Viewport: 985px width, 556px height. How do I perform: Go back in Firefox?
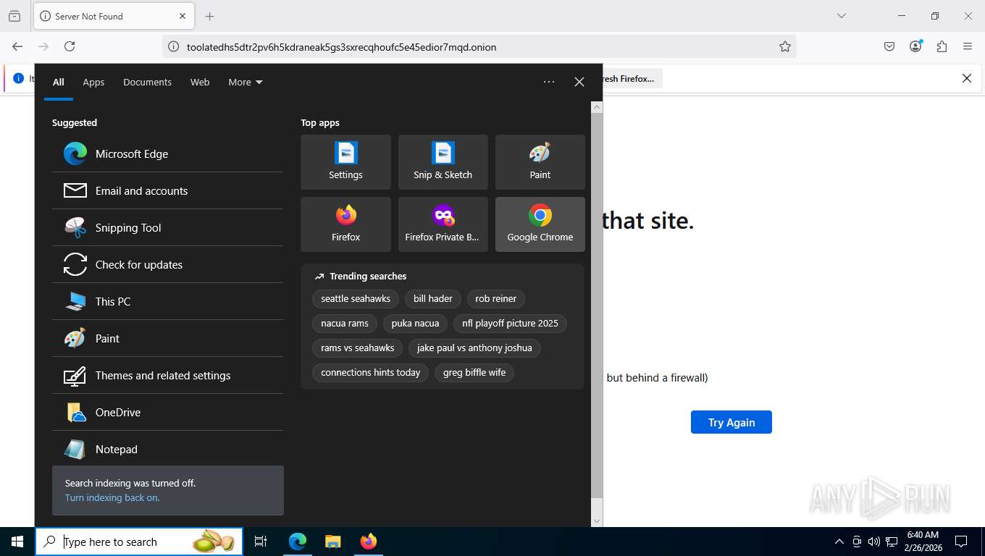point(17,46)
